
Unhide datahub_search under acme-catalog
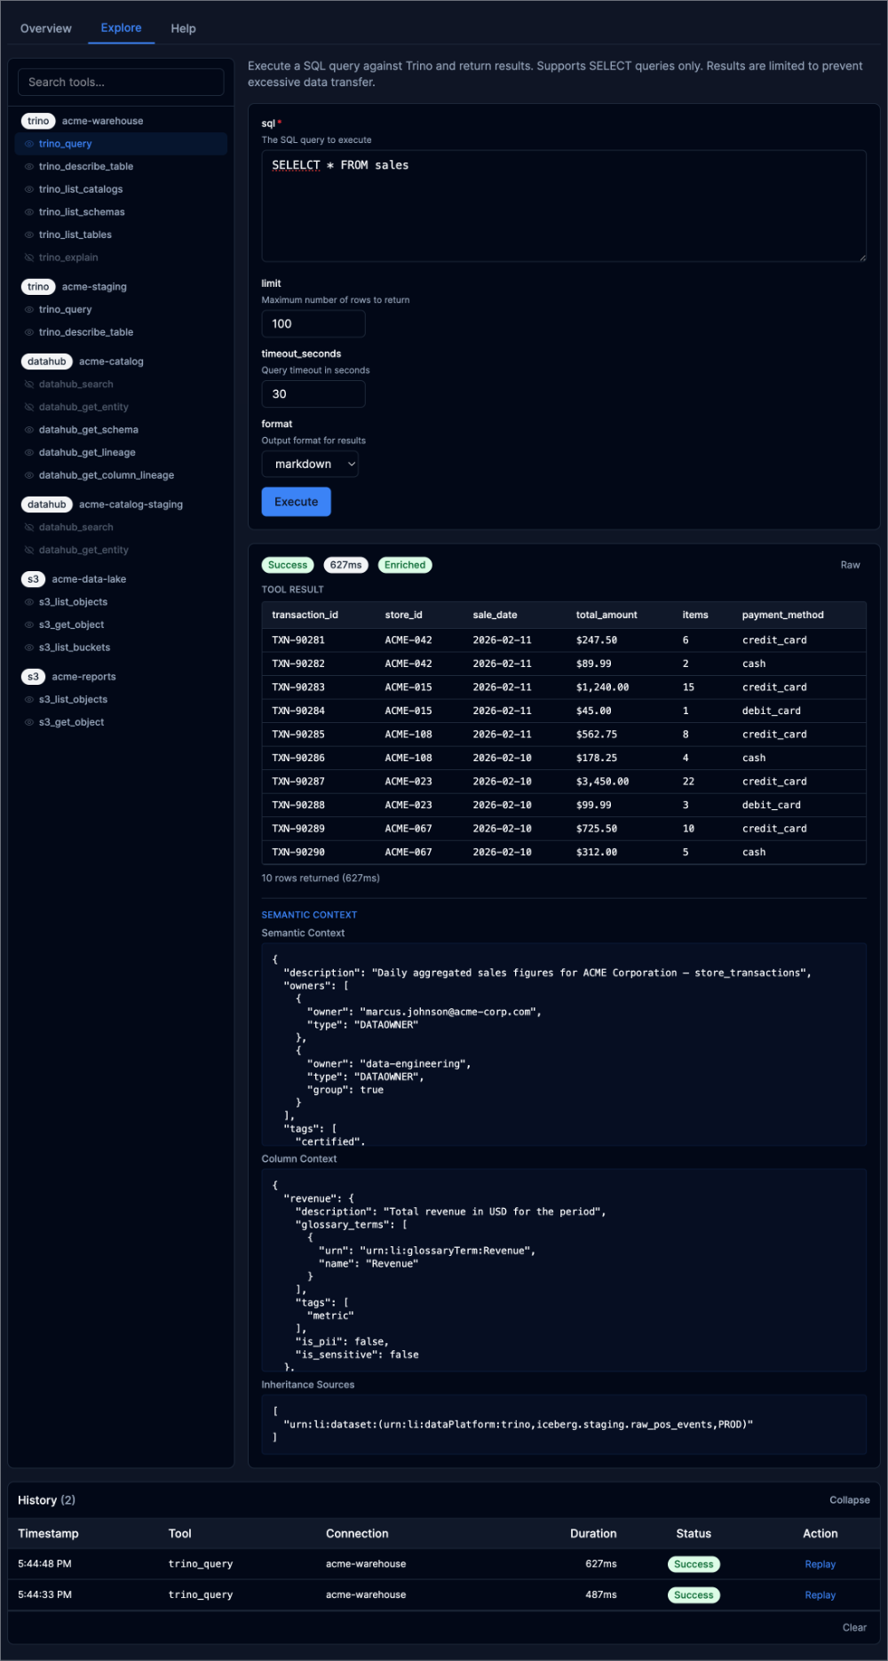pos(29,385)
